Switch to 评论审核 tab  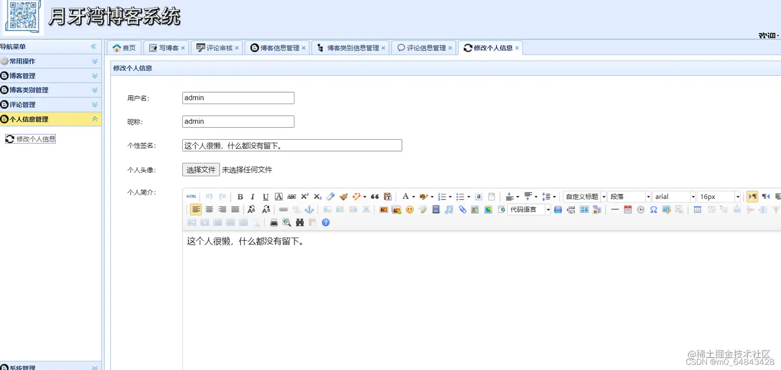point(216,48)
